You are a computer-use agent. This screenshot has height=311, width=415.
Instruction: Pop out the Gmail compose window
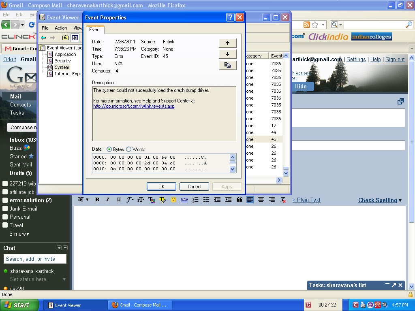[x=401, y=101]
